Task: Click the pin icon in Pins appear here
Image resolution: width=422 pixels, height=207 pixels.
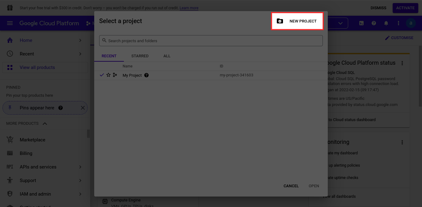Action: [x=10, y=108]
